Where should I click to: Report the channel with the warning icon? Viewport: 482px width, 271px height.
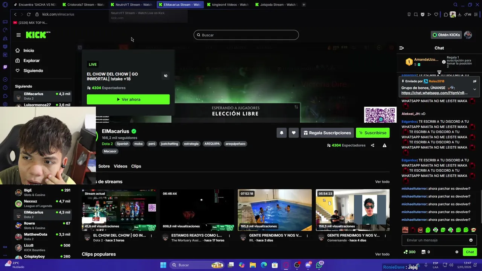point(384,145)
